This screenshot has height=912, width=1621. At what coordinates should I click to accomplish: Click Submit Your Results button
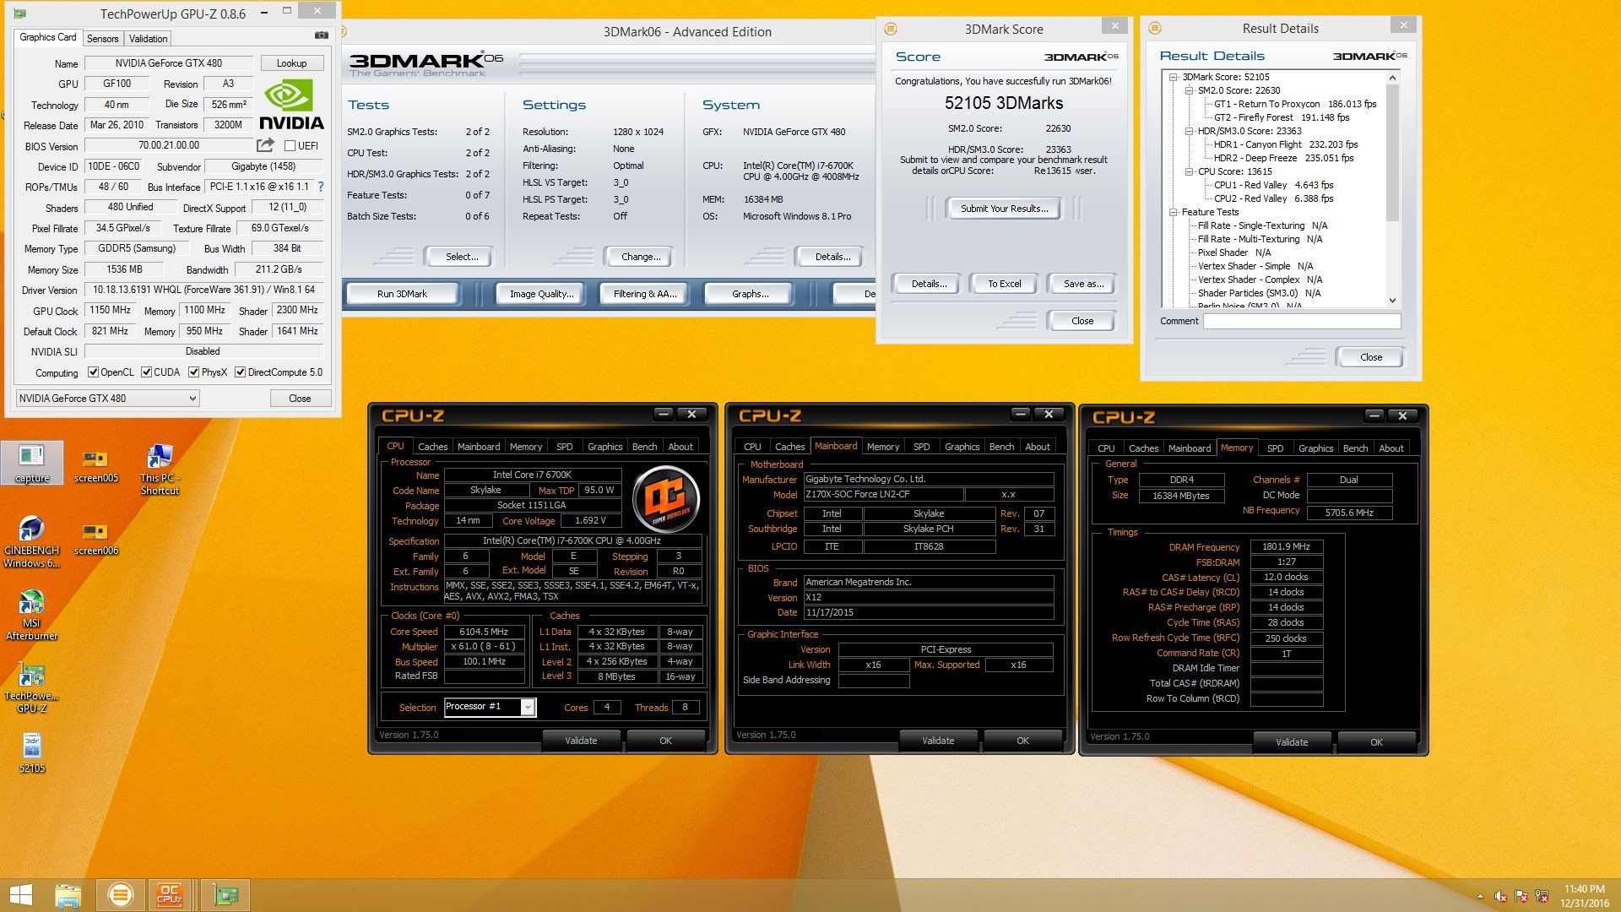click(1004, 209)
